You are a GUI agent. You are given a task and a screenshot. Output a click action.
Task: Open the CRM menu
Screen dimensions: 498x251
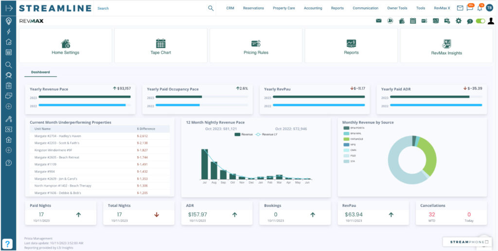[x=230, y=8]
